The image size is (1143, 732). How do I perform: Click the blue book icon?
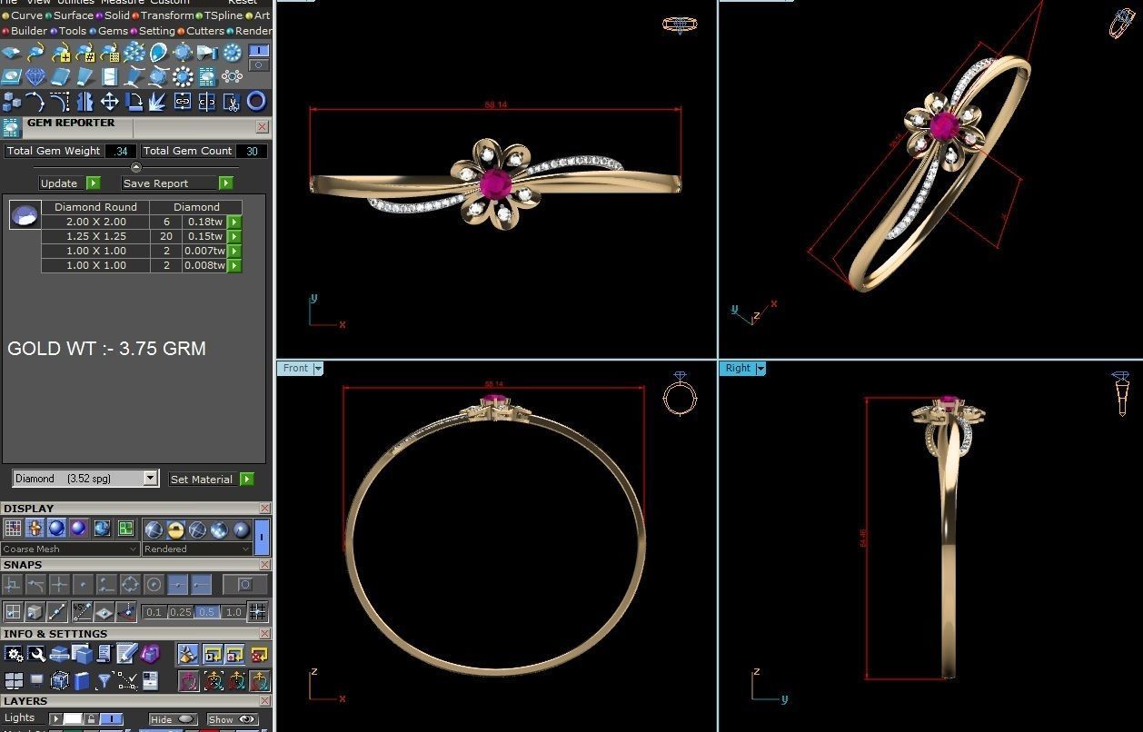pyautogui.click(x=82, y=680)
